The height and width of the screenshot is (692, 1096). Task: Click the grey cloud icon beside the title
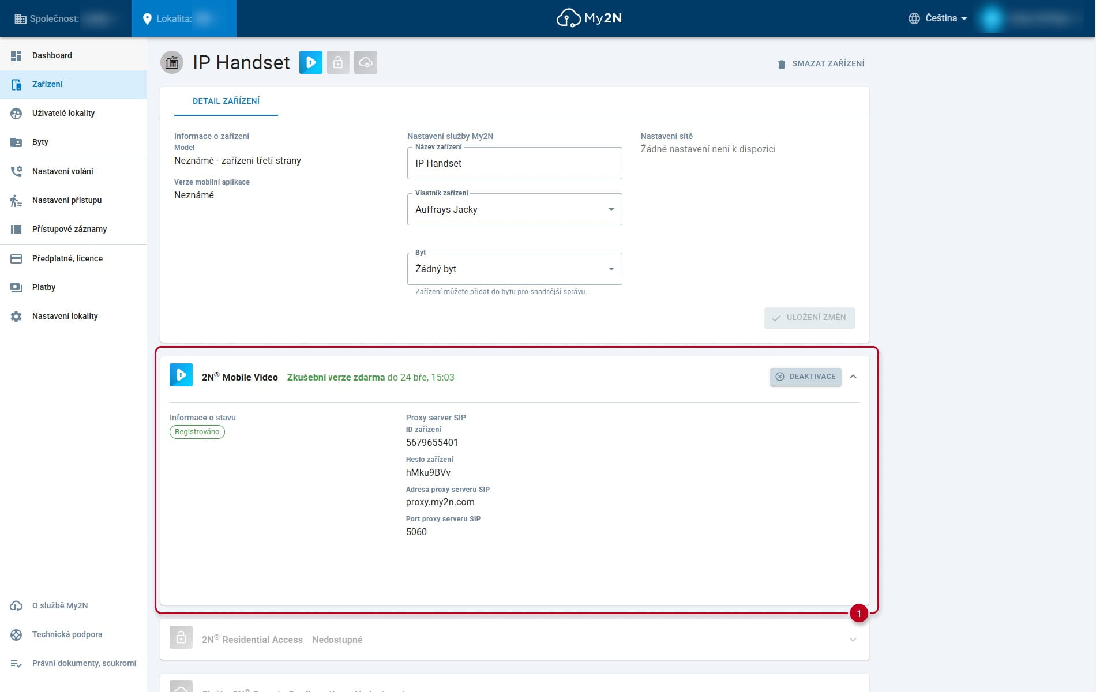366,62
